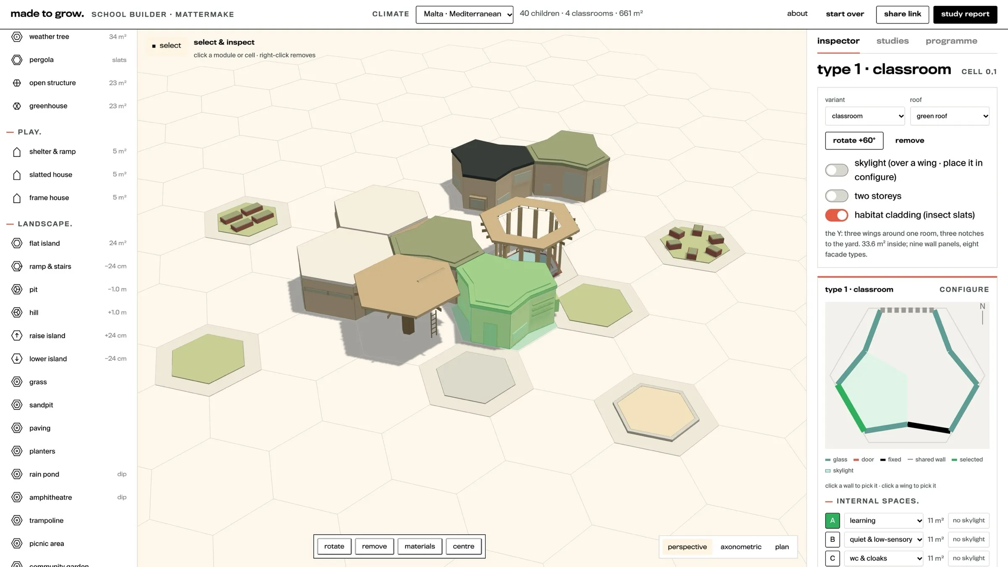1008x567 pixels.
Task: Click the study report button
Action: [965, 14]
